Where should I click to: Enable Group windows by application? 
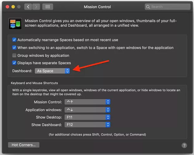pyautogui.click(x=14, y=55)
